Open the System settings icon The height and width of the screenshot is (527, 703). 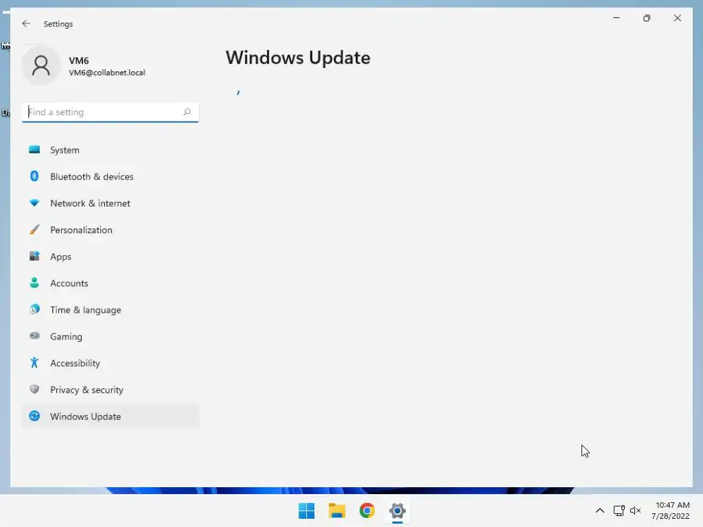pos(34,150)
